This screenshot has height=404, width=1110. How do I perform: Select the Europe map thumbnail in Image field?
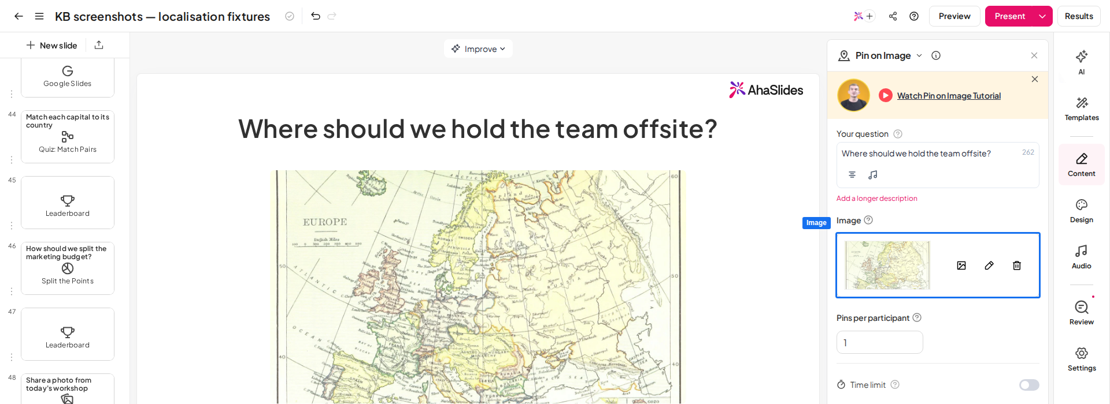pyautogui.click(x=887, y=265)
